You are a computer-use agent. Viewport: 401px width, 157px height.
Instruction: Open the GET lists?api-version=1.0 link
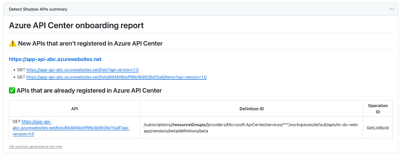pos(82,70)
